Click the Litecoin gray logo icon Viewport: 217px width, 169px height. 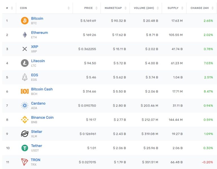(25, 63)
